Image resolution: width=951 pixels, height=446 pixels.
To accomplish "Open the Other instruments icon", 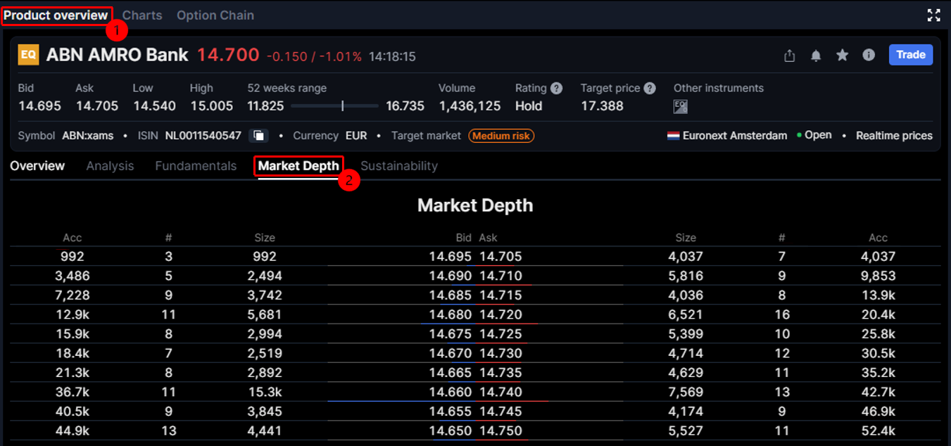I will point(680,106).
